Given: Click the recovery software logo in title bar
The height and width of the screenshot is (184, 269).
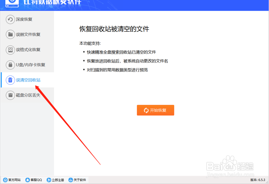Looking at the screenshot, I should (x=11, y=4).
